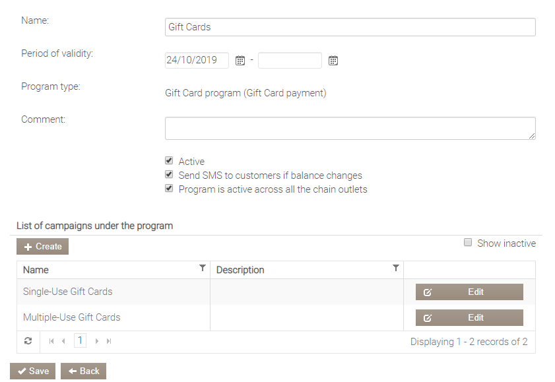Open the start date calendar picker
This screenshot has width=555, height=382.
pos(240,61)
